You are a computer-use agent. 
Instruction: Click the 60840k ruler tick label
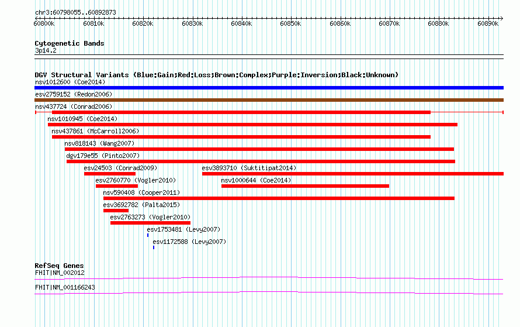[x=241, y=24]
